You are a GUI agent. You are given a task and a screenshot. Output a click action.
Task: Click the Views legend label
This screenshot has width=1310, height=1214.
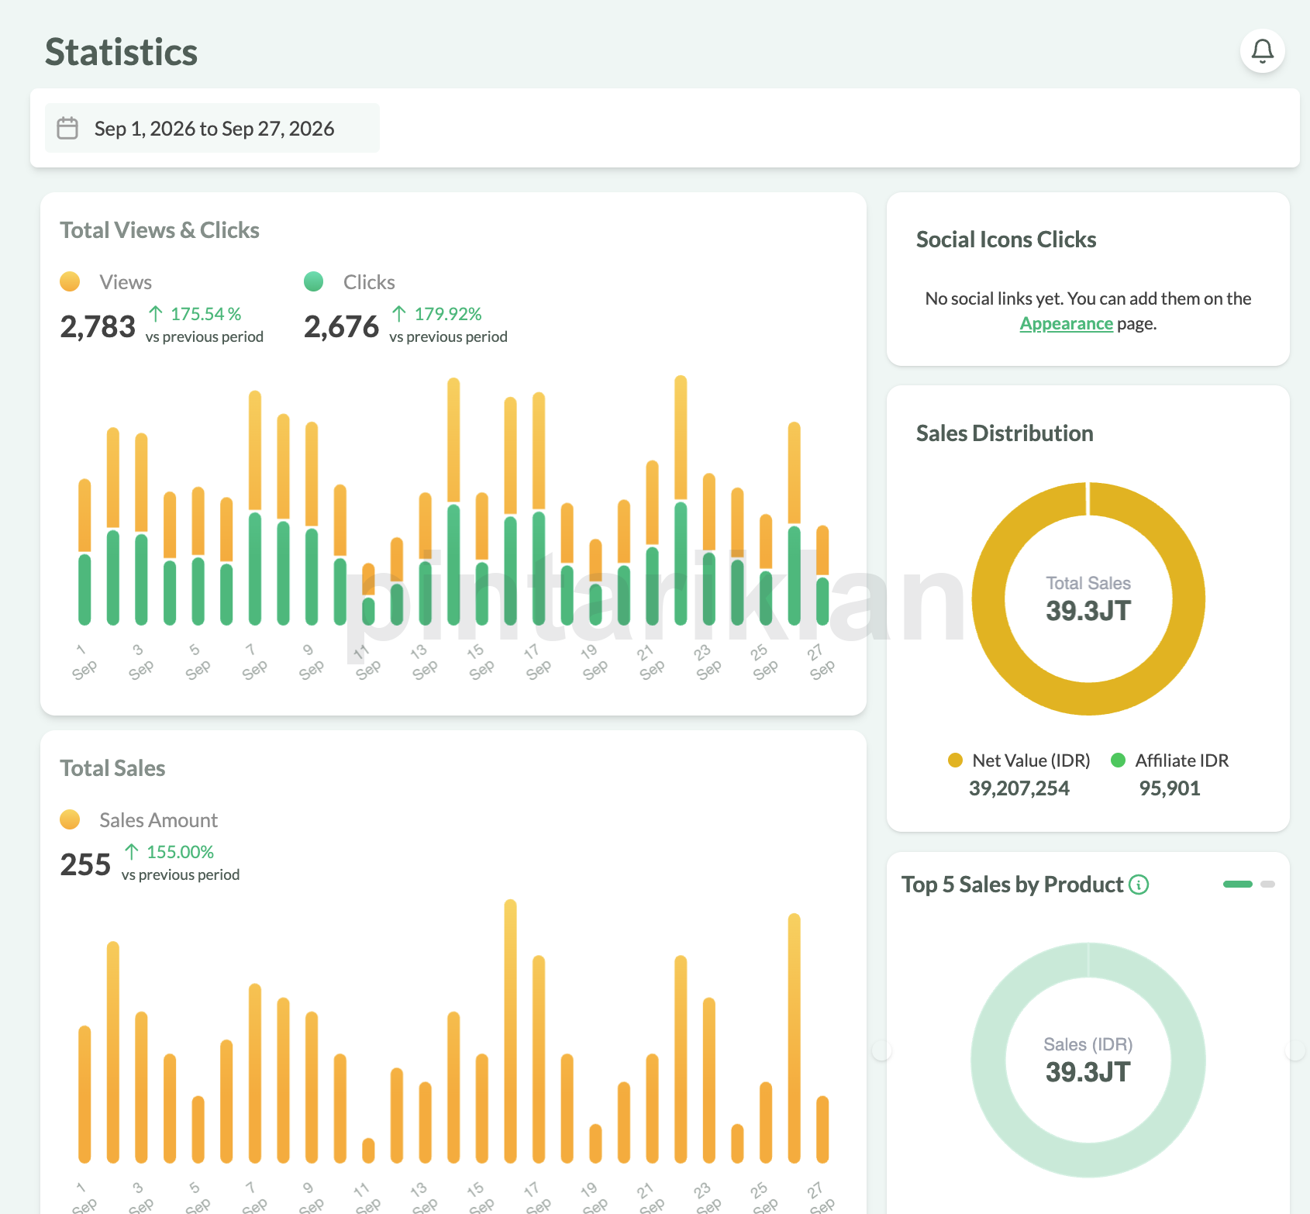(x=126, y=282)
